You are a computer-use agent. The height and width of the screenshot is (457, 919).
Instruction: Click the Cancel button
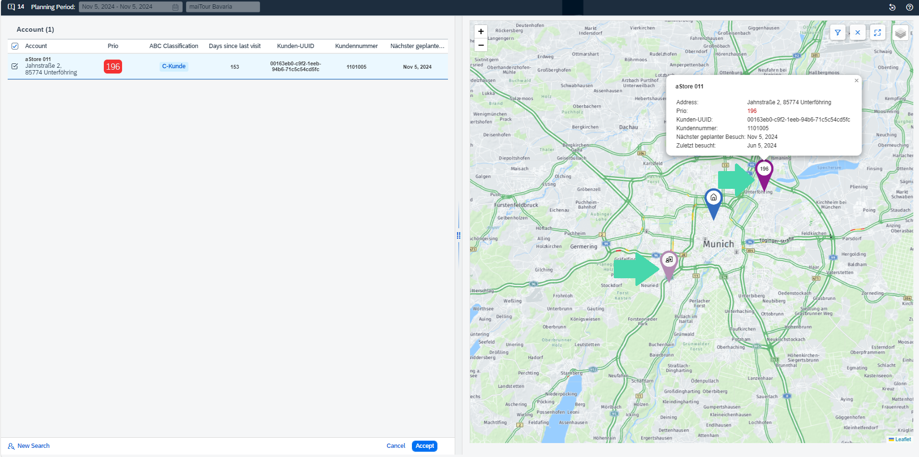396,446
